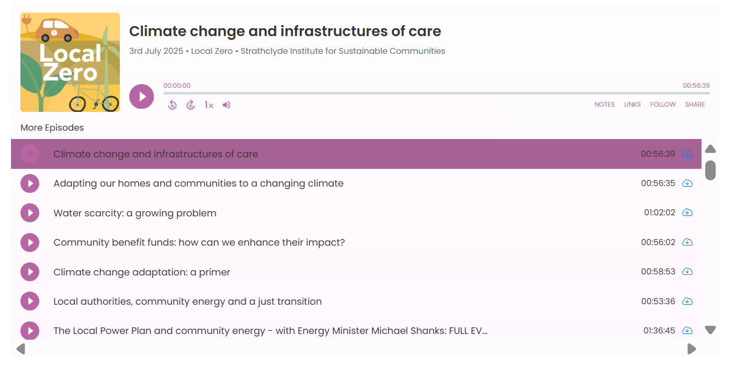Skip forward 15 seconds

[190, 105]
